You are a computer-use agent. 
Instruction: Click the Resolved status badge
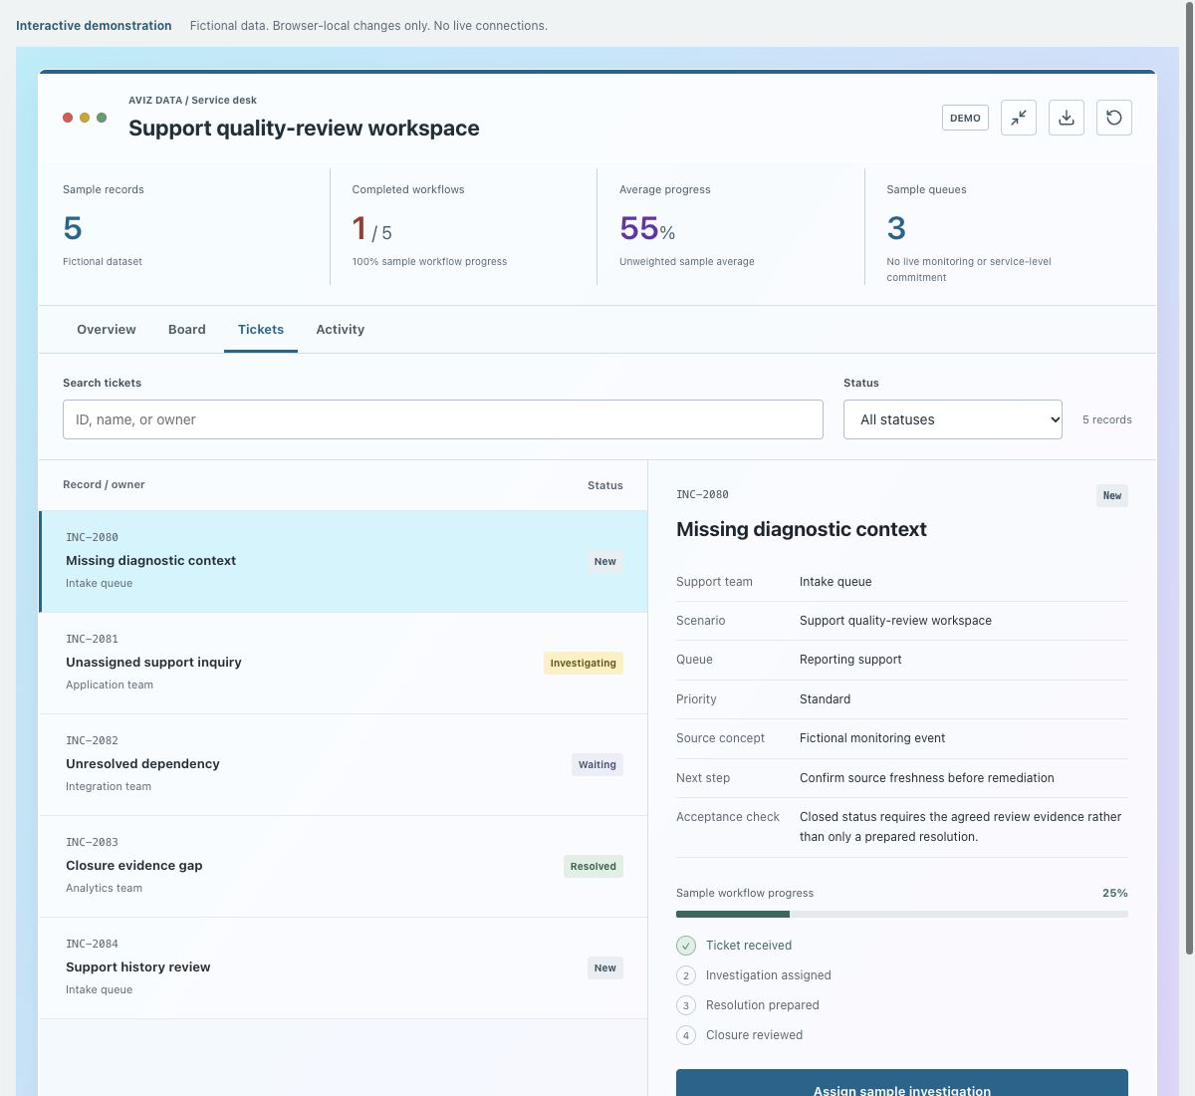tap(594, 866)
